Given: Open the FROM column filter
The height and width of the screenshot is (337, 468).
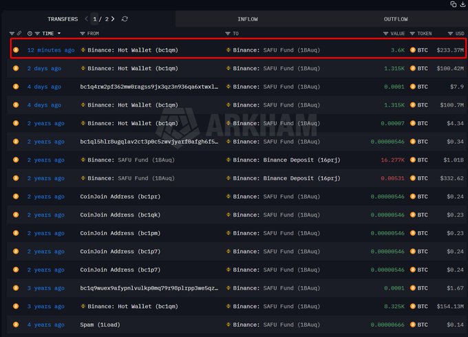Looking at the screenshot, I should (83, 33).
